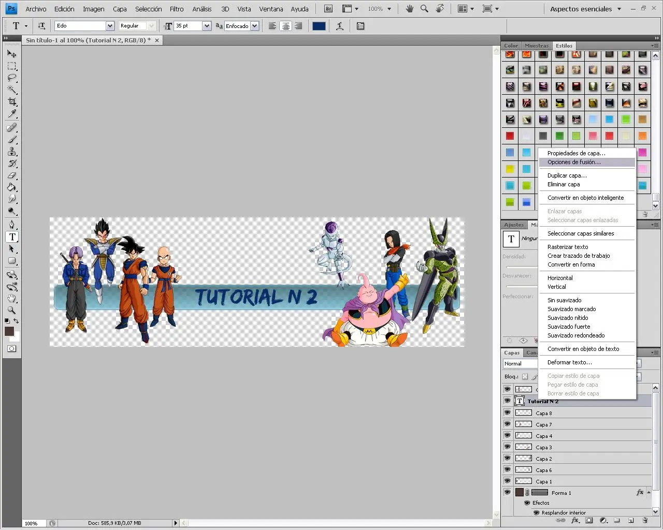
Task: Choose Duplicar capa in context menu
Action: pyautogui.click(x=587, y=175)
